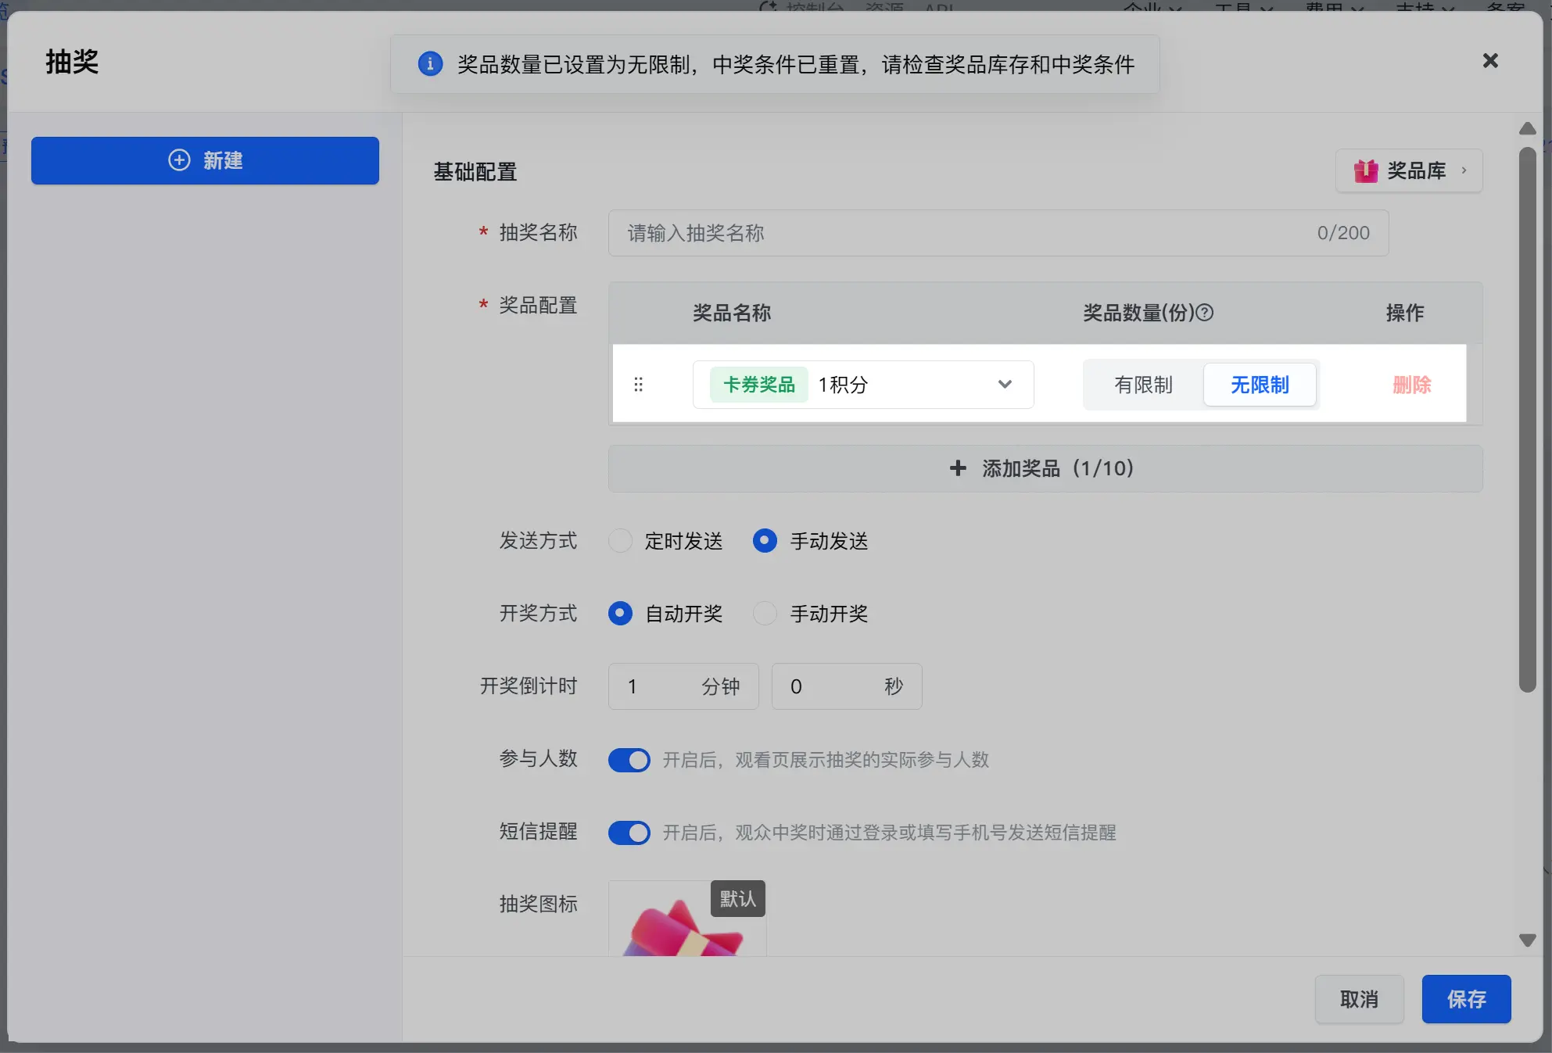
Task: Click the 秒 countdown input field
Action: click(847, 686)
